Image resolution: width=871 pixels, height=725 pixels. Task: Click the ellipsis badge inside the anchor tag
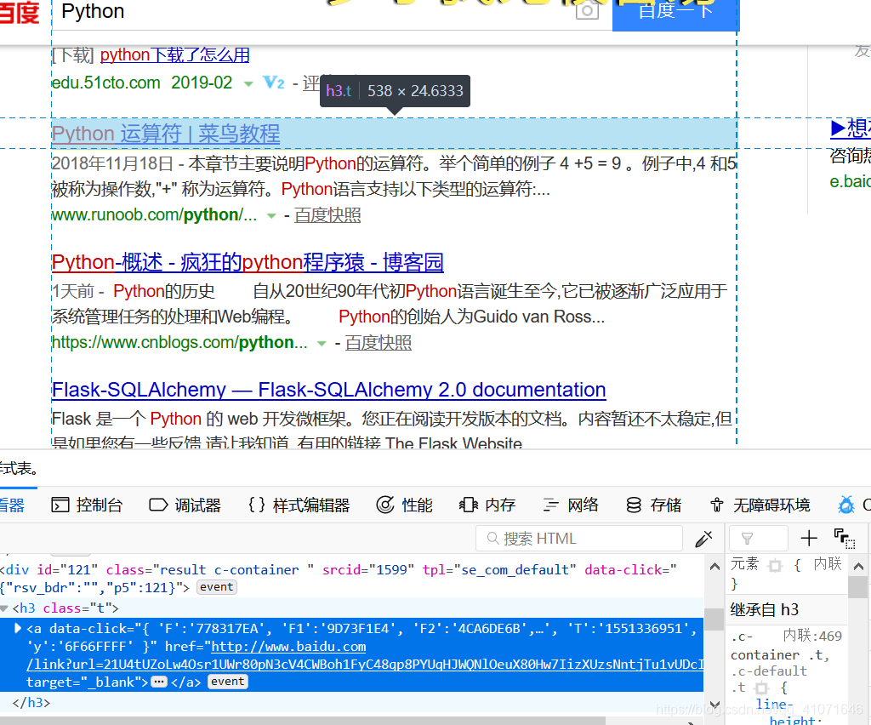[x=159, y=682]
